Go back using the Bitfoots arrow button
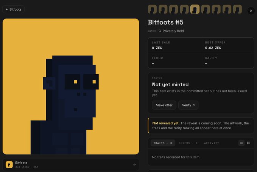Screen dimensions: 257x172 [14, 9]
